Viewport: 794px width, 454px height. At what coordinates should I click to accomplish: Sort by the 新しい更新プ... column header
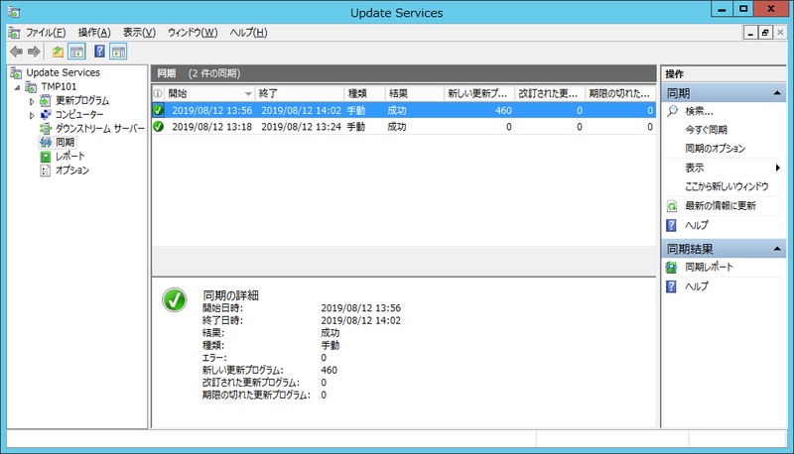click(x=479, y=93)
